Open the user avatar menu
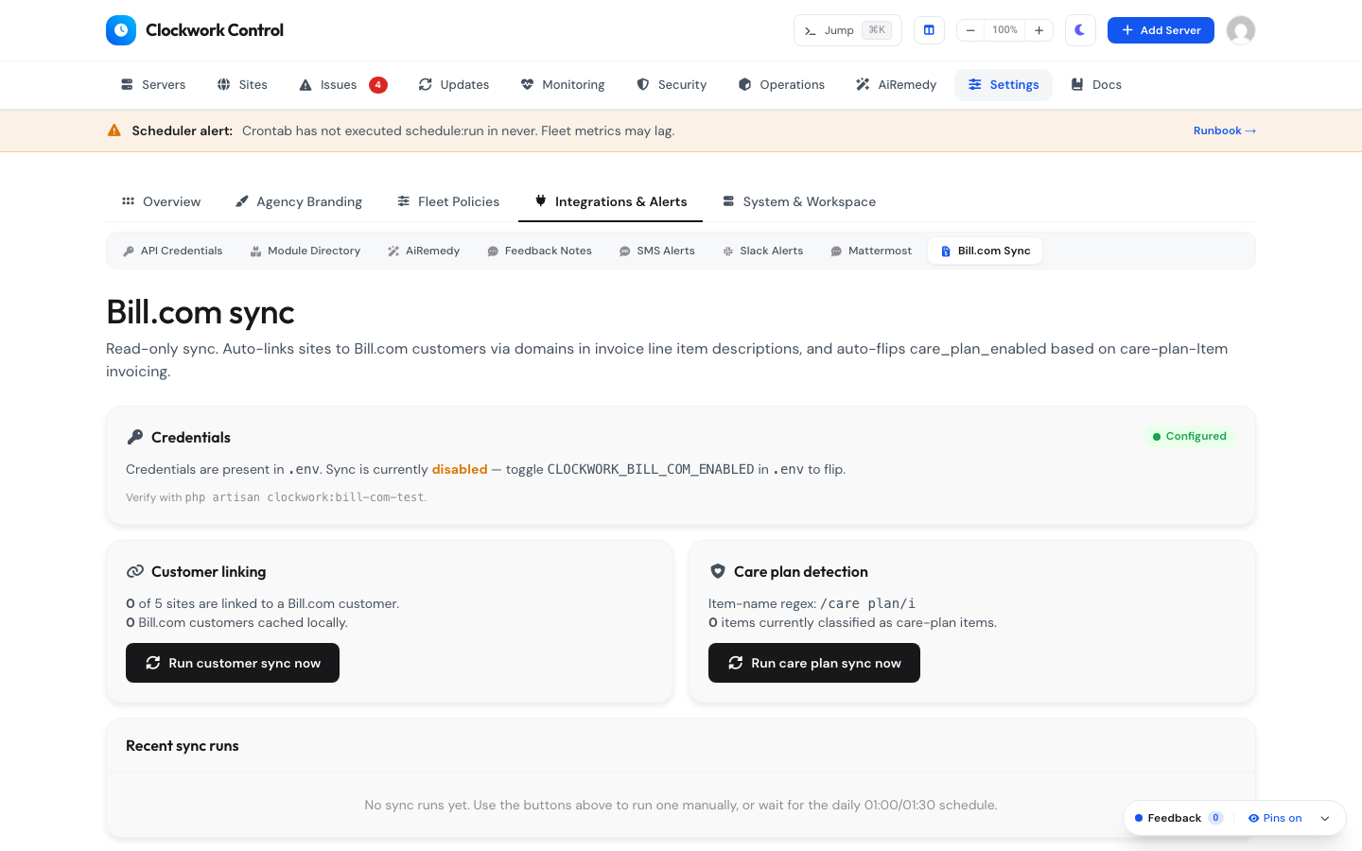The height and width of the screenshot is (851, 1362). [1241, 30]
